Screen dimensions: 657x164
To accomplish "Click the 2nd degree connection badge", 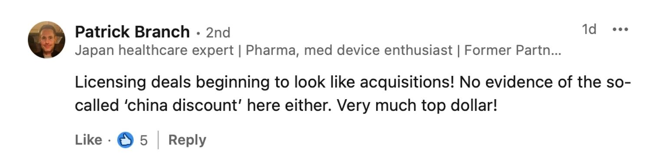I will point(218,32).
